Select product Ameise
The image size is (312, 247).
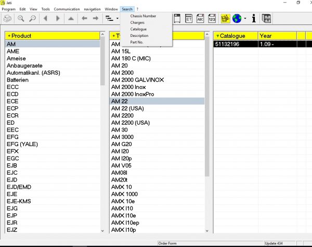click(53, 59)
